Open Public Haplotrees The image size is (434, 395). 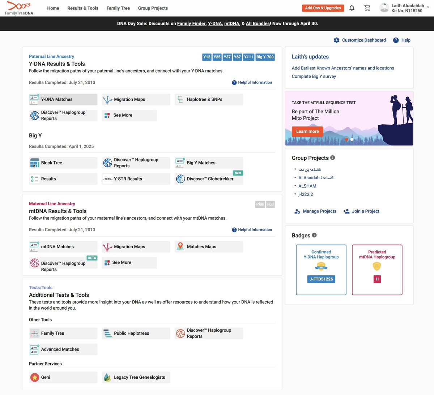136,334
